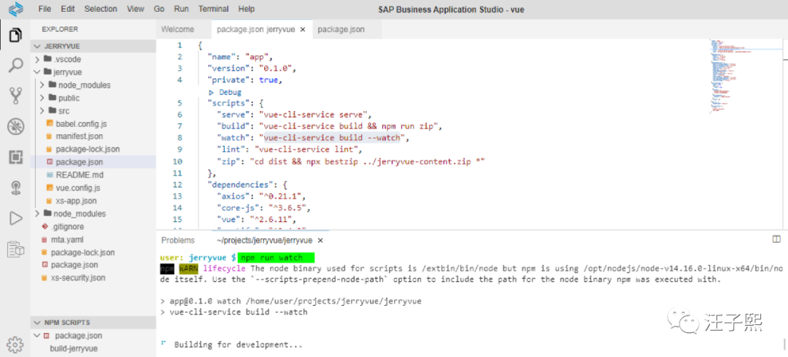Switch to the Problems panel tab

(x=178, y=240)
